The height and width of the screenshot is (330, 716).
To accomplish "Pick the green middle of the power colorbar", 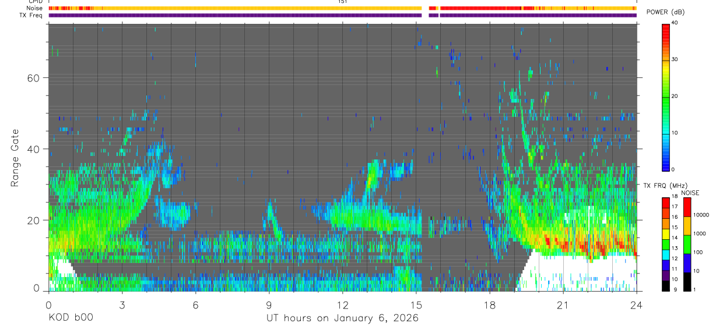I will [666, 99].
